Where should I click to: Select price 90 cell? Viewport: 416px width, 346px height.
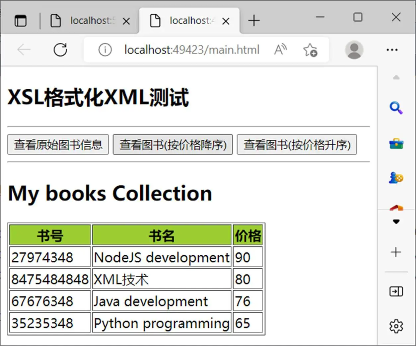(248, 257)
